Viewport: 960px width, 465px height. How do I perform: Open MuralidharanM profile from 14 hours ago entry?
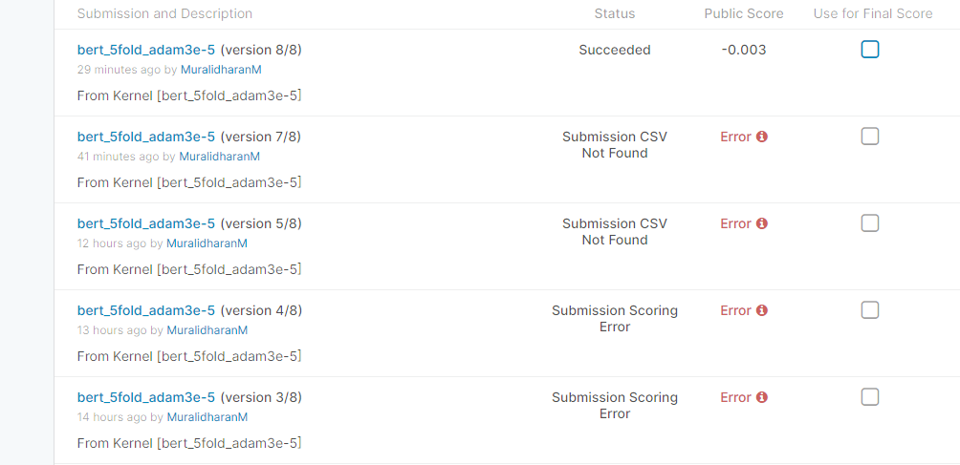point(207,416)
